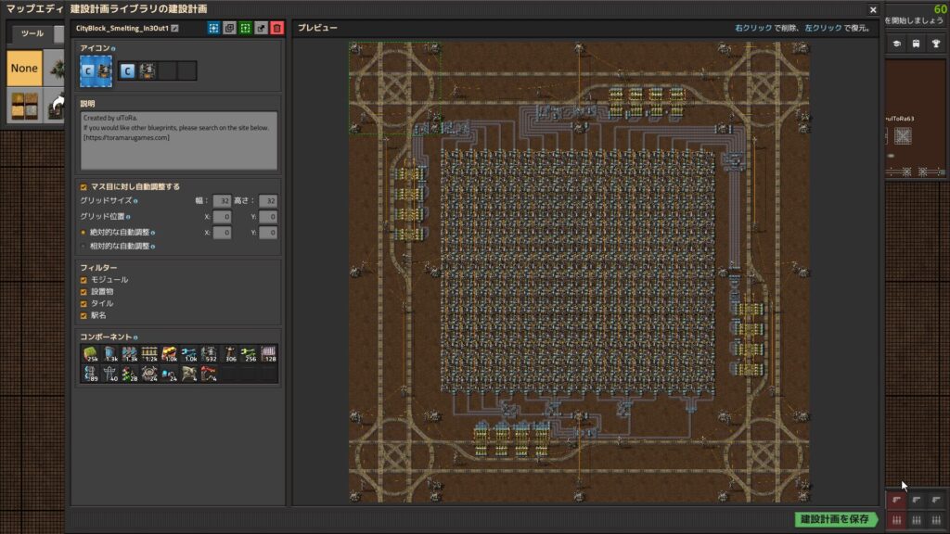950x534 pixels.
Task: Click the last red component icon in second row
Action: point(209,374)
